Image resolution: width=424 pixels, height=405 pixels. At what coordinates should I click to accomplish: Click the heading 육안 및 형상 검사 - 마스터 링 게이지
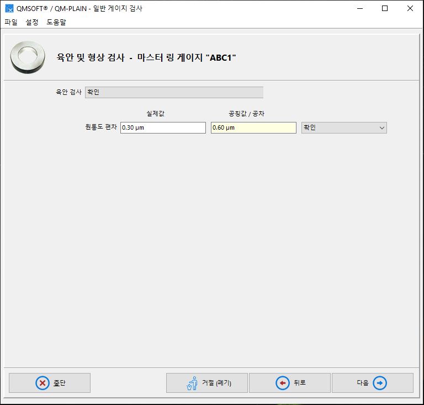146,57
